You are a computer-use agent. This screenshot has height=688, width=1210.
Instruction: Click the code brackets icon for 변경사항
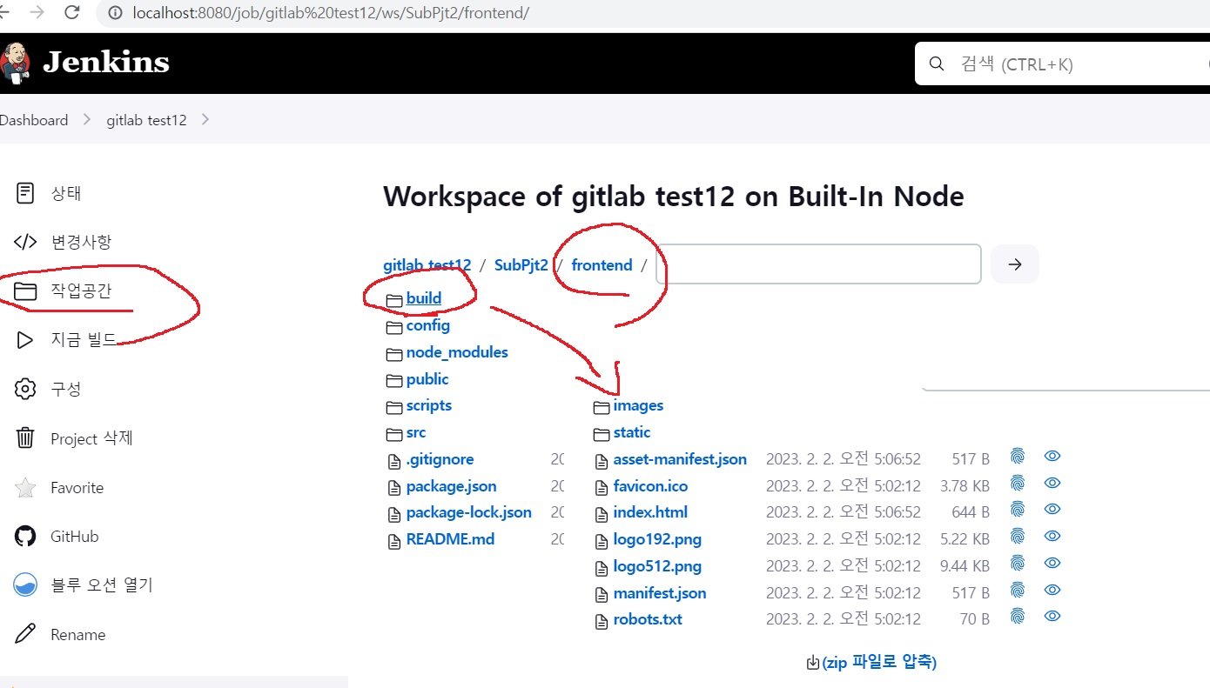[26, 242]
